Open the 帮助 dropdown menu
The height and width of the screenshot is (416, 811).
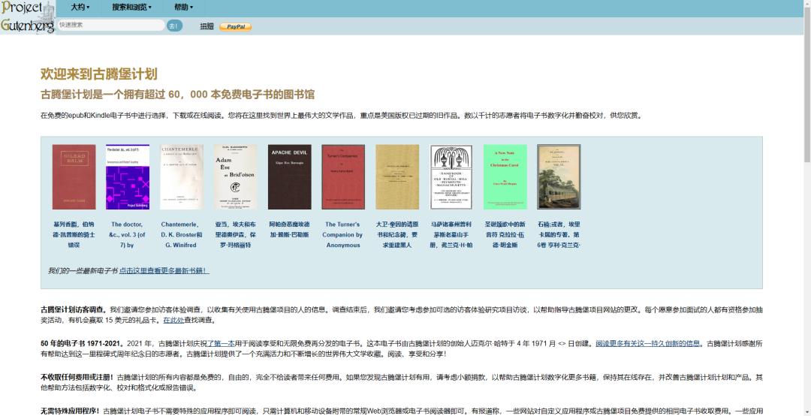184,8
